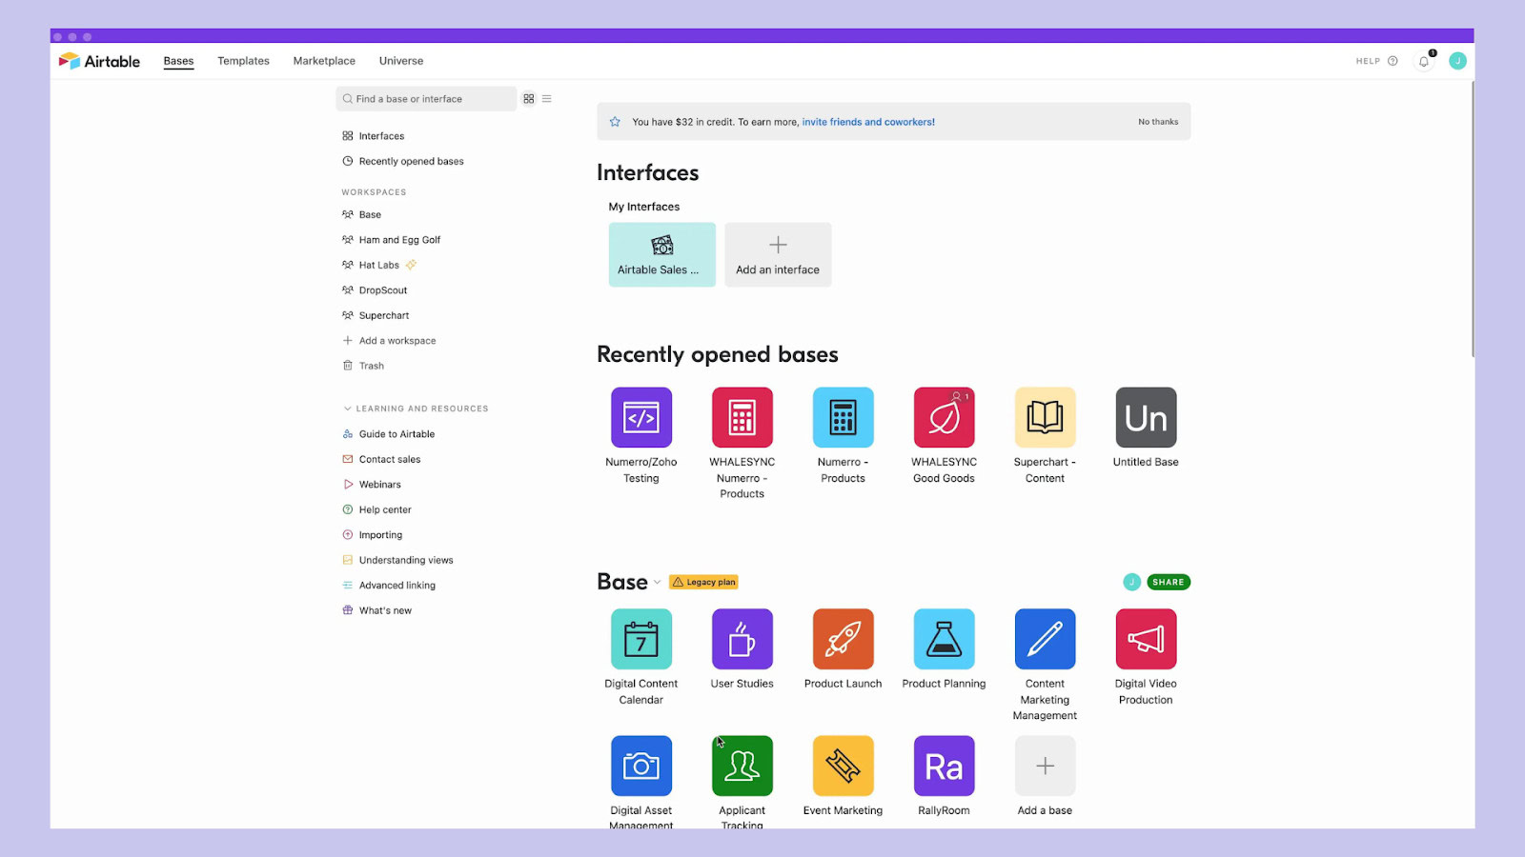Open the Untitled Base icon

tap(1146, 417)
